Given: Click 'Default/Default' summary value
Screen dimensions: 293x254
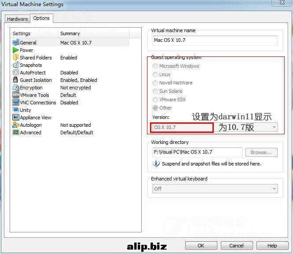Looking at the screenshot, I should click(77, 133).
